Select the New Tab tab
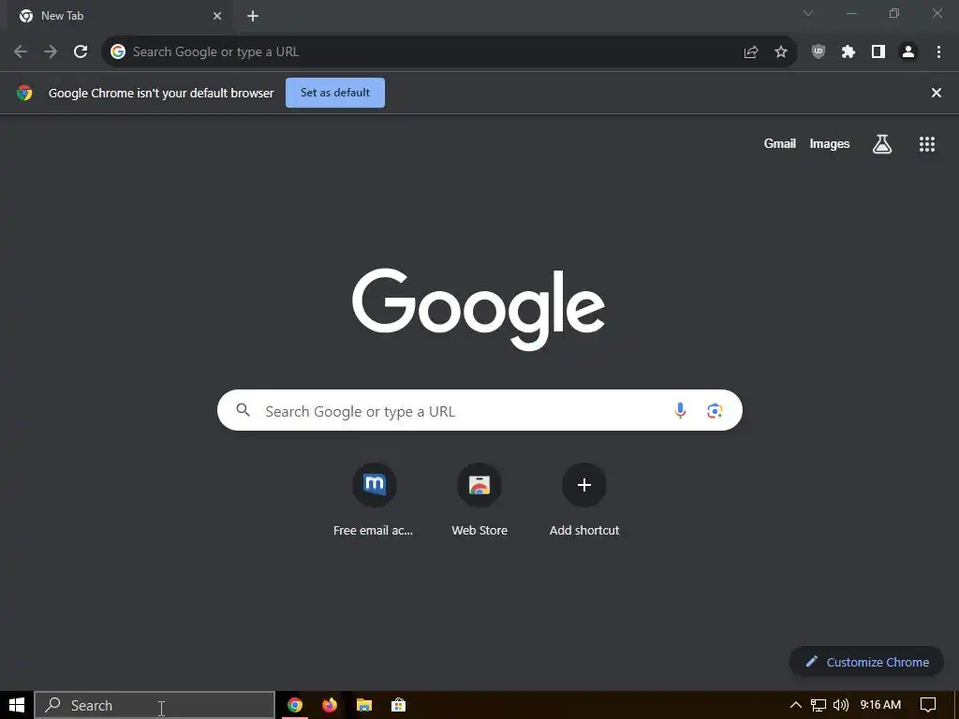Screen dimensions: 959x719 119,16
